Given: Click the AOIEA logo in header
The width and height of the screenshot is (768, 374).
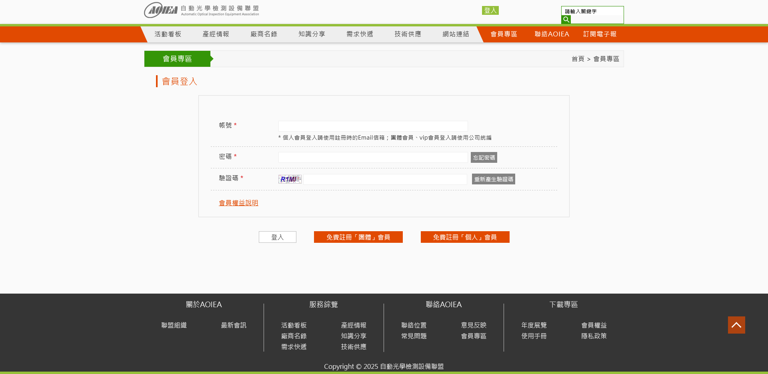Looking at the screenshot, I should (201, 10).
